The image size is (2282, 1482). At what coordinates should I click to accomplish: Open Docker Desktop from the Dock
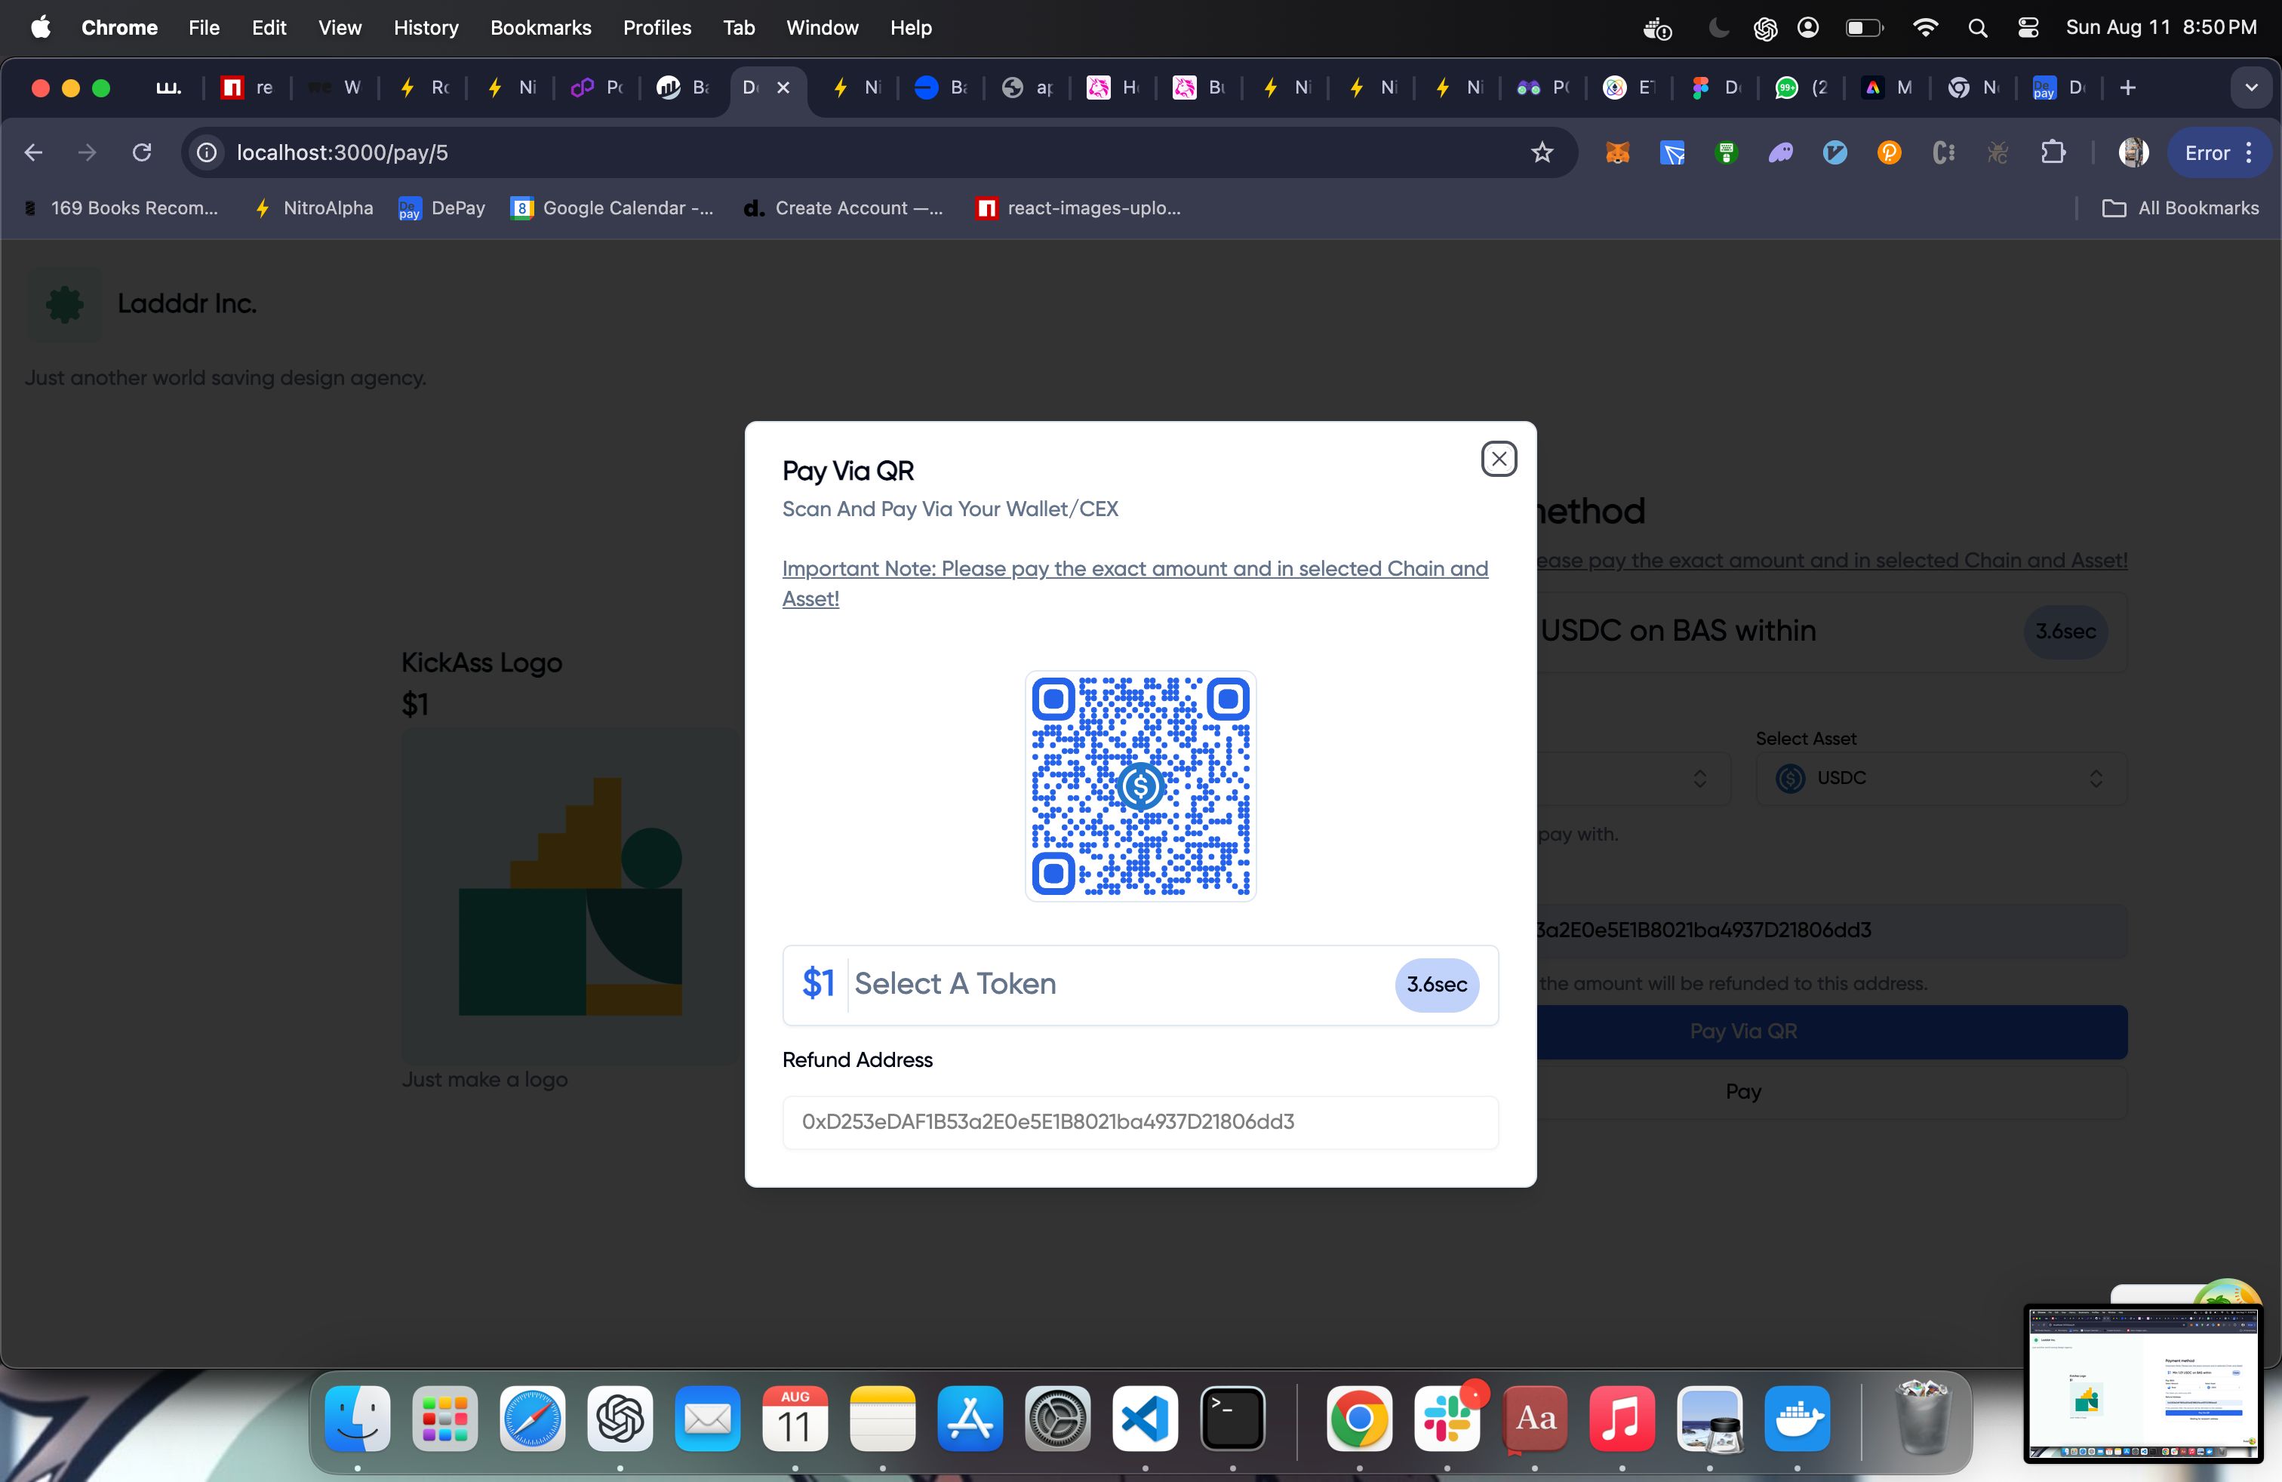1798,1419
